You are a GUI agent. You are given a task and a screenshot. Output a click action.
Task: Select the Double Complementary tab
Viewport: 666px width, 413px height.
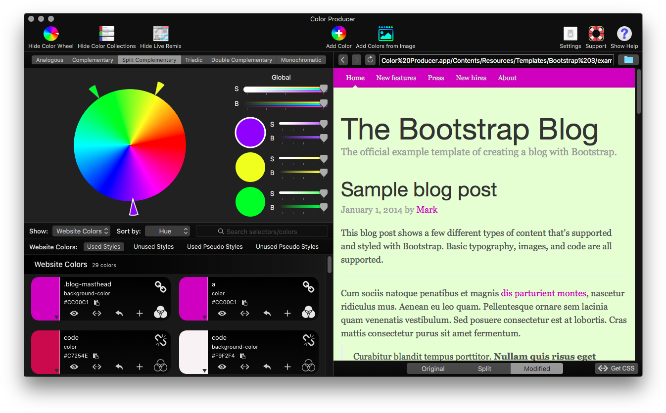241,60
